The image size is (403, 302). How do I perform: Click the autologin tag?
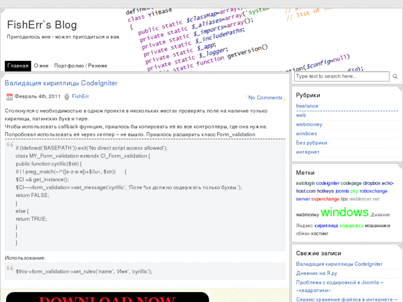point(305,183)
